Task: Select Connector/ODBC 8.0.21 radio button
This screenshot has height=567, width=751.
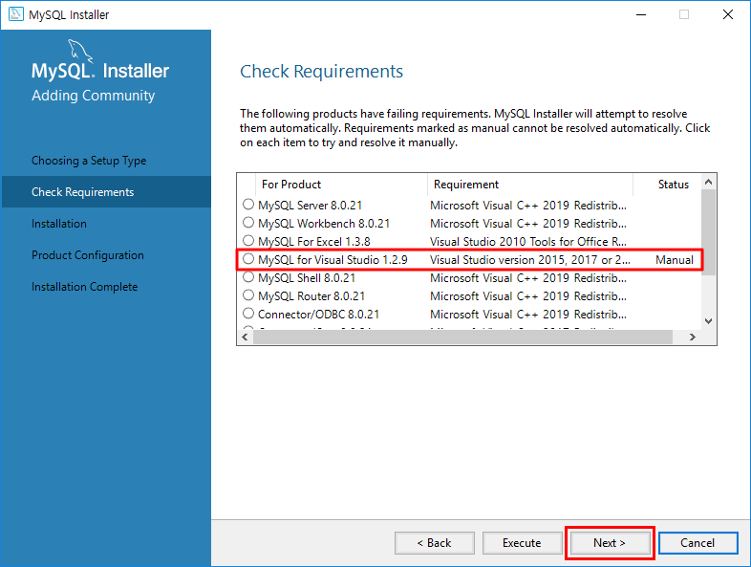Action: coord(248,314)
